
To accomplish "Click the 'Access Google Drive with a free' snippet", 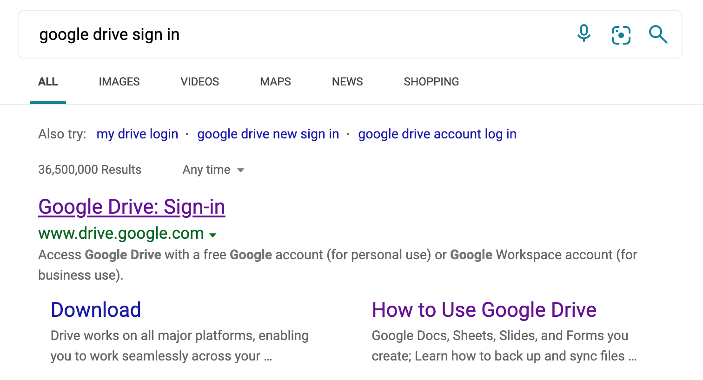I will 338,265.
